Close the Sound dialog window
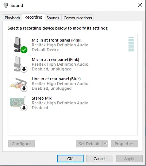The height and width of the screenshot is (166, 146). (x=140, y=5)
